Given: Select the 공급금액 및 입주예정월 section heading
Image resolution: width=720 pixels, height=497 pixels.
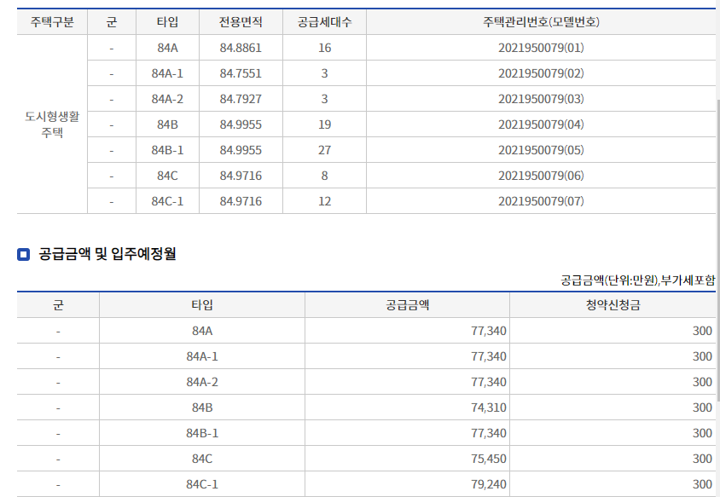Looking at the screenshot, I should click(107, 254).
